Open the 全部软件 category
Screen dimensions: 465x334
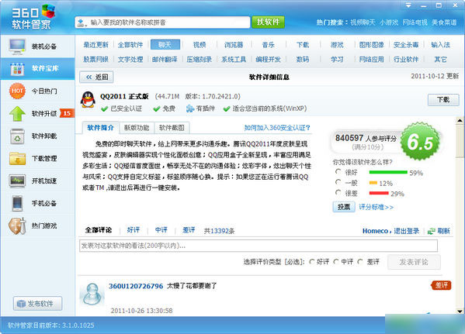(x=130, y=45)
